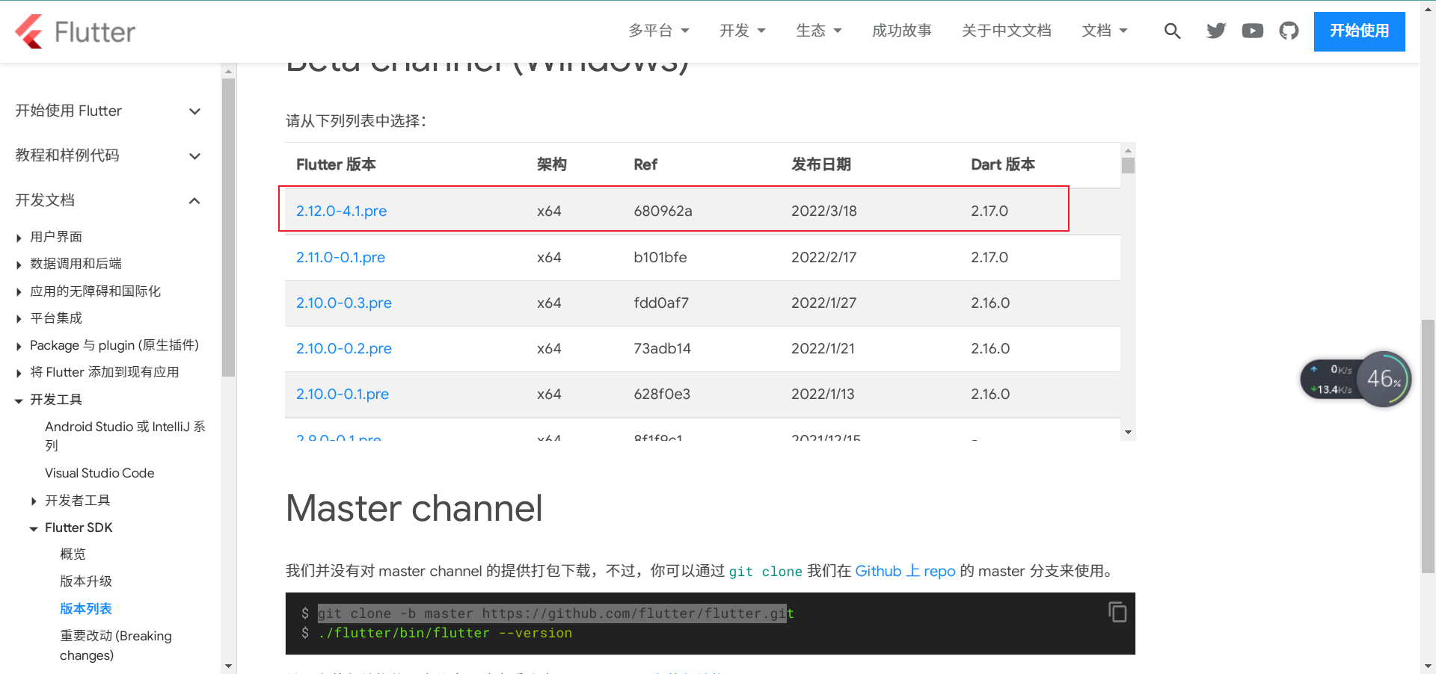Download Flutter 2.12.0-4.1.pre
The height and width of the screenshot is (674, 1436).
(x=341, y=211)
